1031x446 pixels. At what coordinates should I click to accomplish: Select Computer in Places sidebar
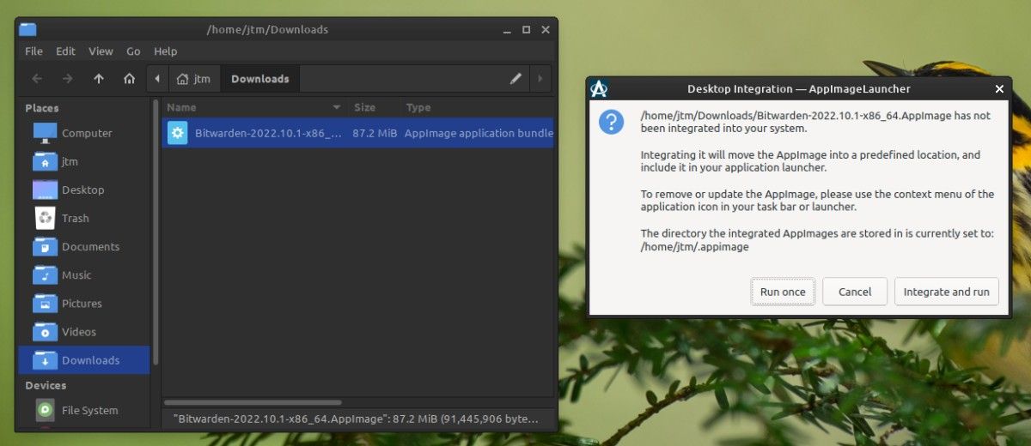coord(83,133)
